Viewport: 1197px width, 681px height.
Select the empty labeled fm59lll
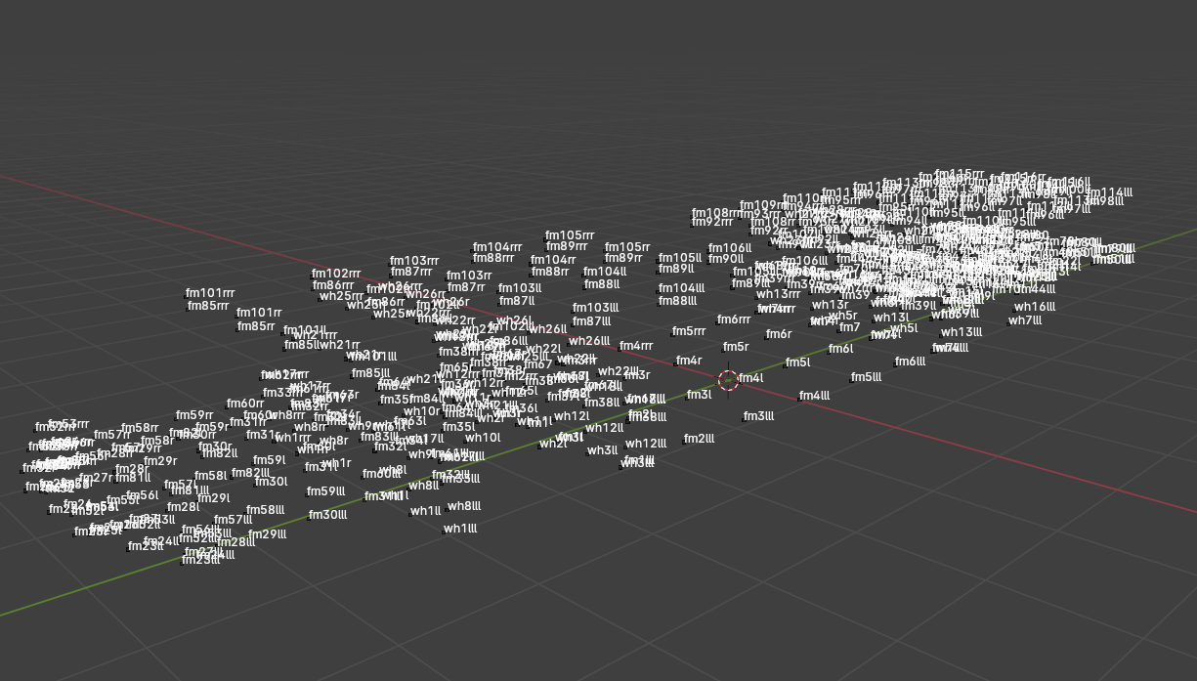tap(326, 491)
